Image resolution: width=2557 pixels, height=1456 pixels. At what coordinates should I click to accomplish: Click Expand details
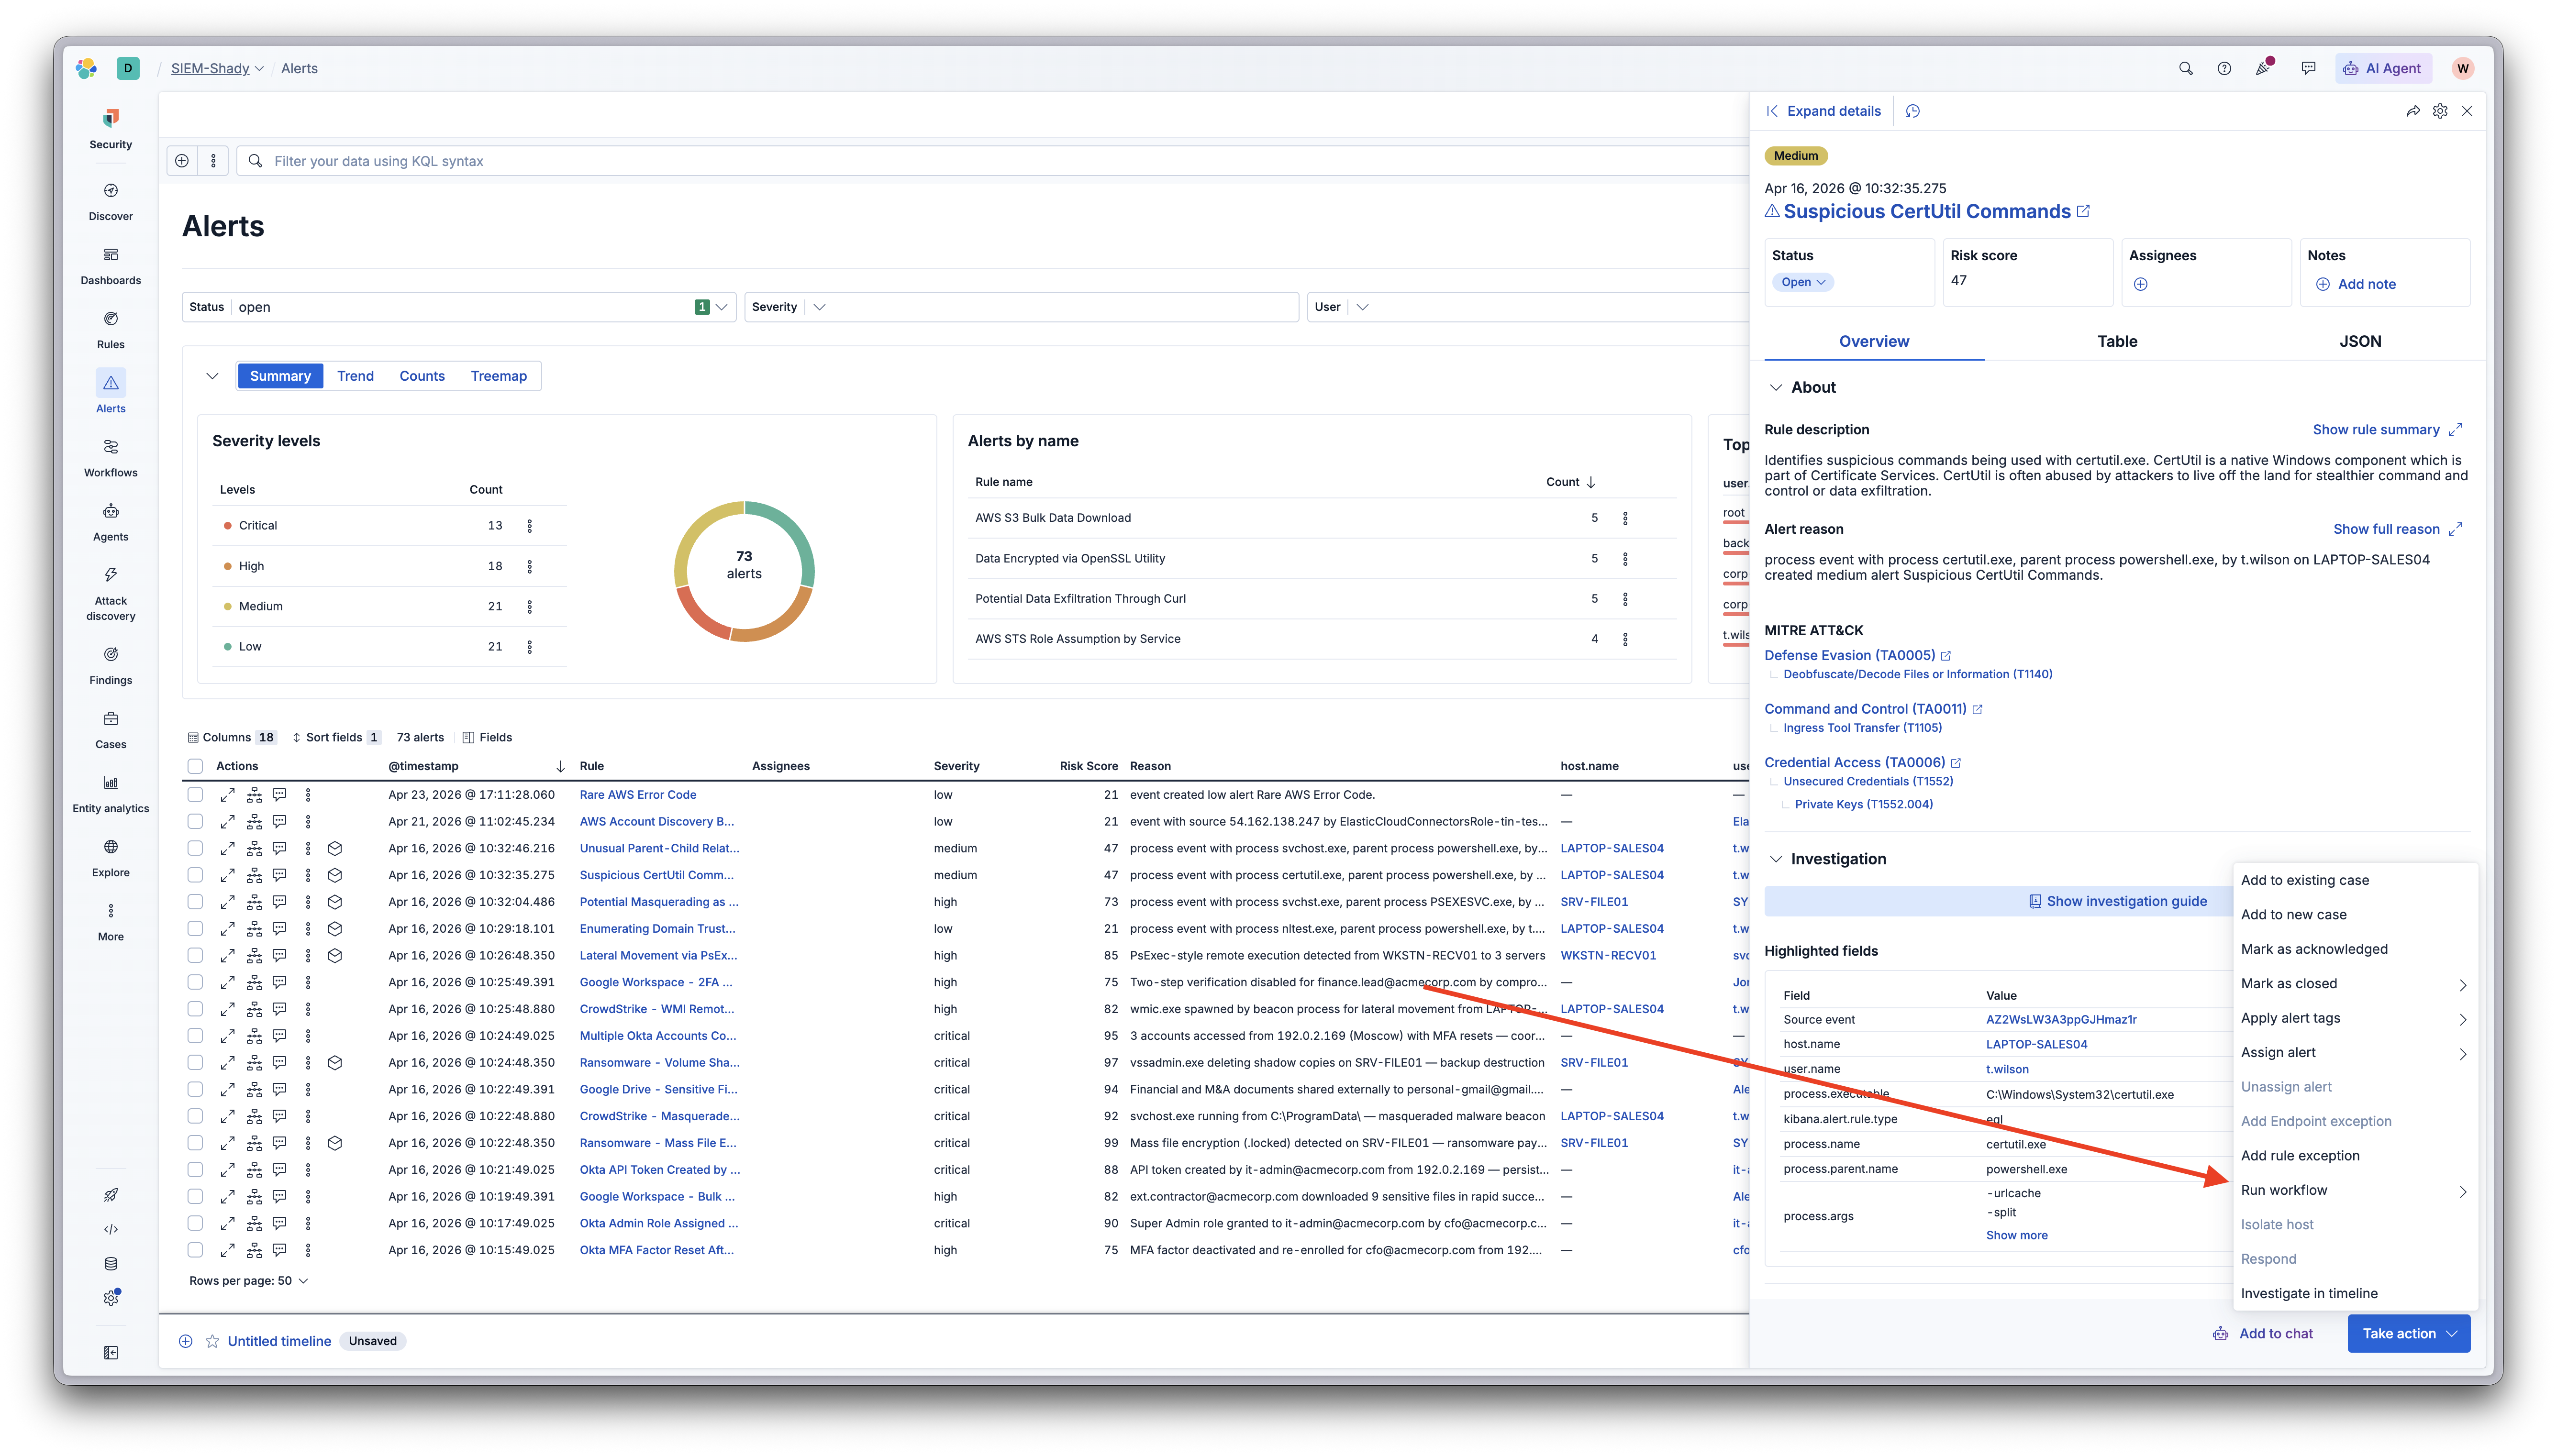tap(1823, 111)
